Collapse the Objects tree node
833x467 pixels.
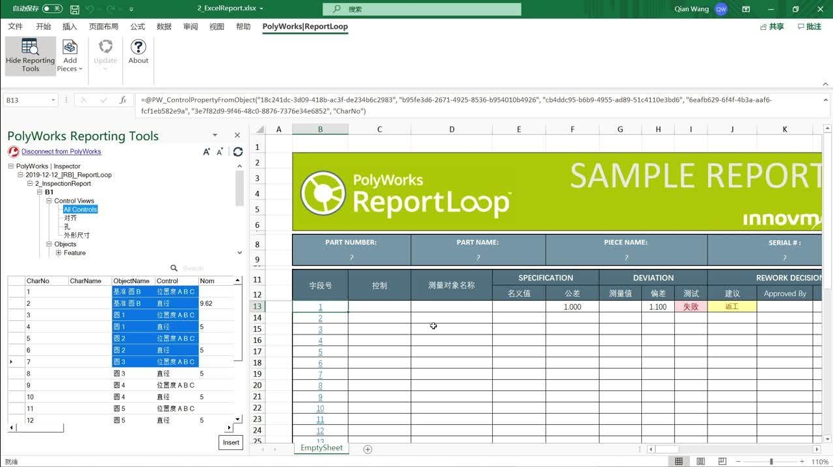point(49,244)
